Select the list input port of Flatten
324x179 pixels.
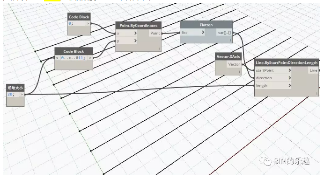[x=192, y=33]
